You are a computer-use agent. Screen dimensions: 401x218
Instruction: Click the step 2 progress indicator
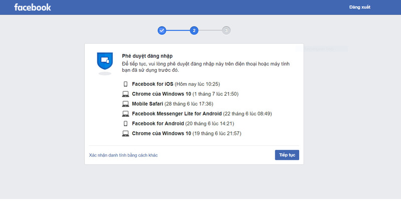pyautogui.click(x=194, y=31)
